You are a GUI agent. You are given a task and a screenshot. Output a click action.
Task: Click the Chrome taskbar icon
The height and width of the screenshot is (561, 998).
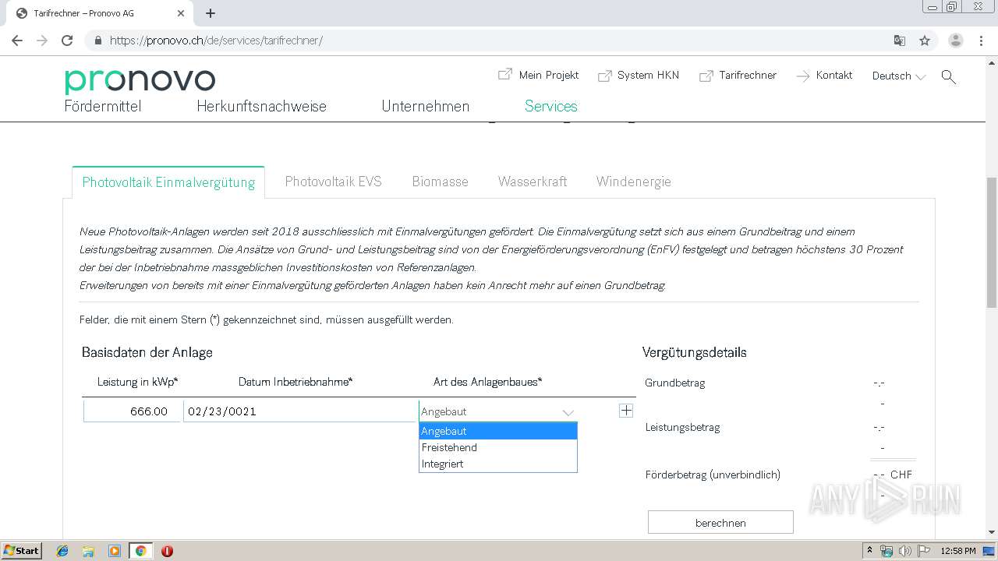(140, 551)
